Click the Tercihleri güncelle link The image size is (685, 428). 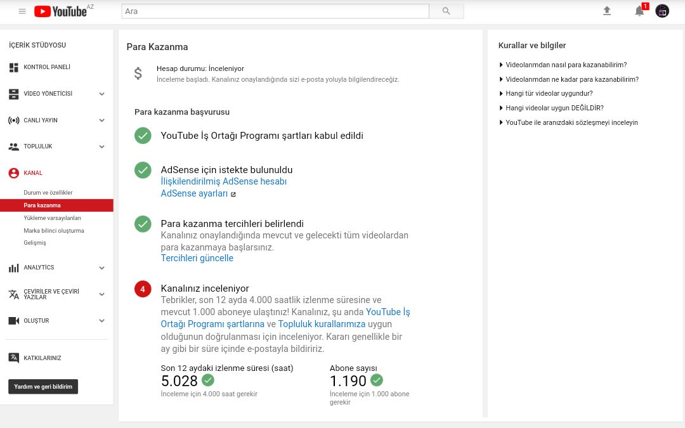(197, 259)
